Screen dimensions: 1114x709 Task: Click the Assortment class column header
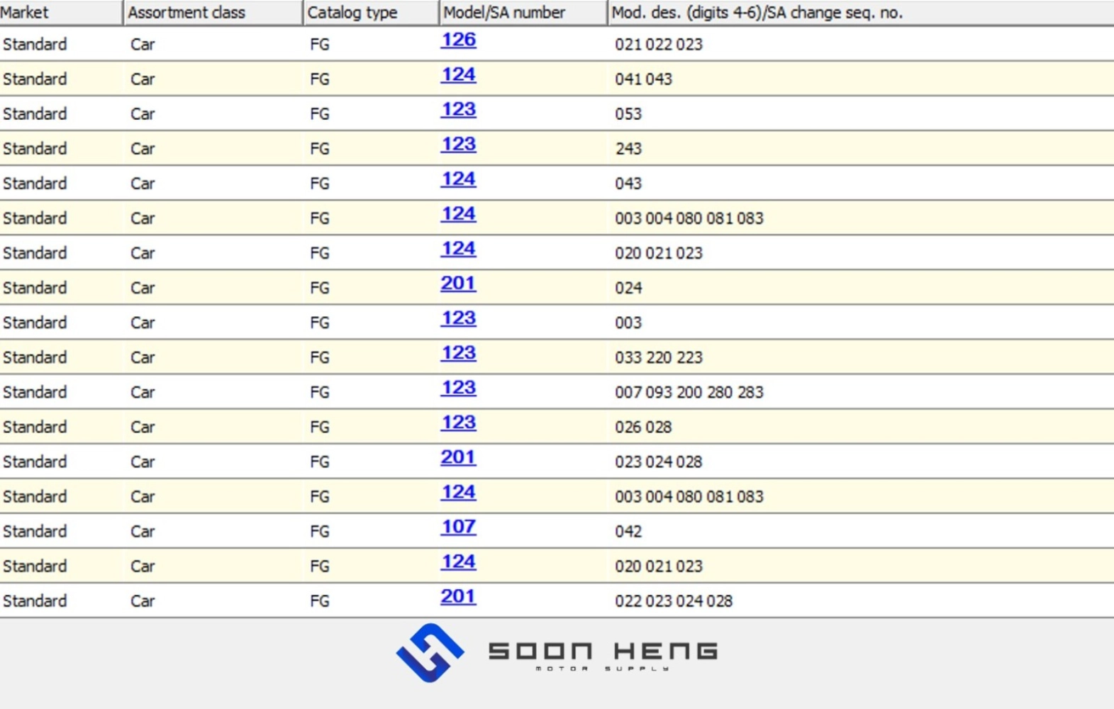tap(213, 12)
